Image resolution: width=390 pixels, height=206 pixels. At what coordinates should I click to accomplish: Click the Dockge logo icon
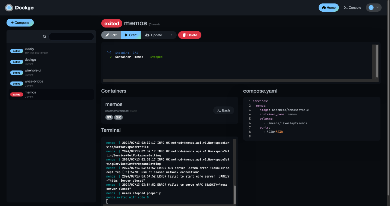9,8
